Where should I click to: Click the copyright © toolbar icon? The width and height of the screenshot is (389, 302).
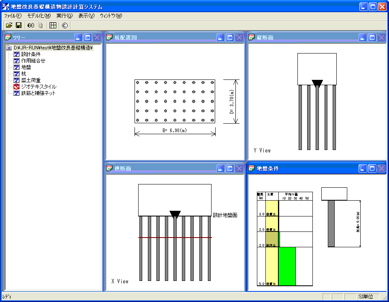(x=65, y=26)
